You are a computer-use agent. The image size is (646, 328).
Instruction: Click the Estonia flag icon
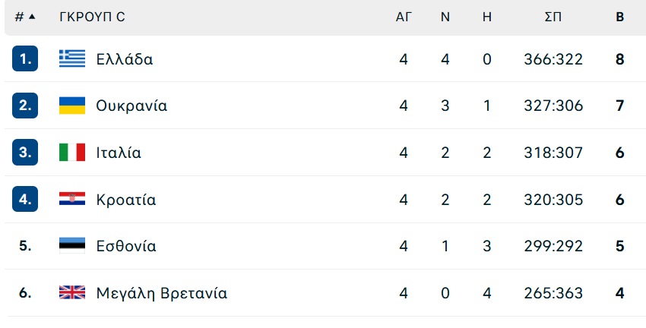tap(72, 246)
